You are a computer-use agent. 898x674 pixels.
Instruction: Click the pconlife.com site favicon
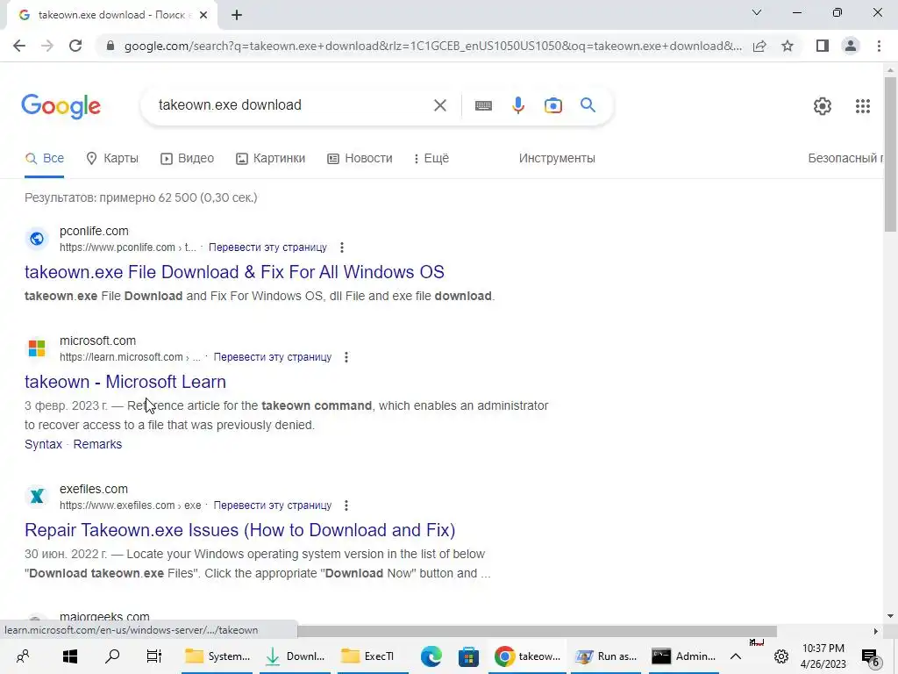click(x=37, y=239)
